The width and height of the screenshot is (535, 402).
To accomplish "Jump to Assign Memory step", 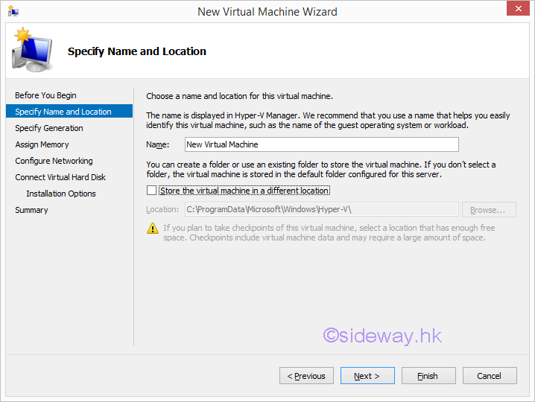I will point(42,144).
